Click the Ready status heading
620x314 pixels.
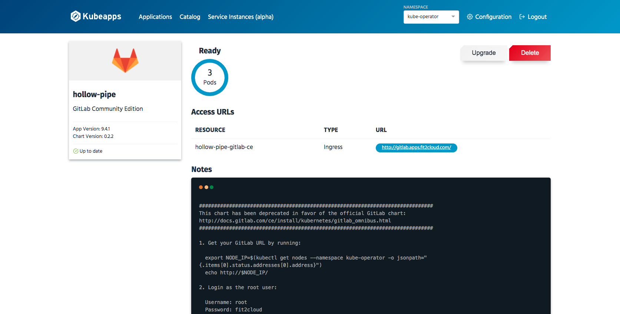coord(210,51)
